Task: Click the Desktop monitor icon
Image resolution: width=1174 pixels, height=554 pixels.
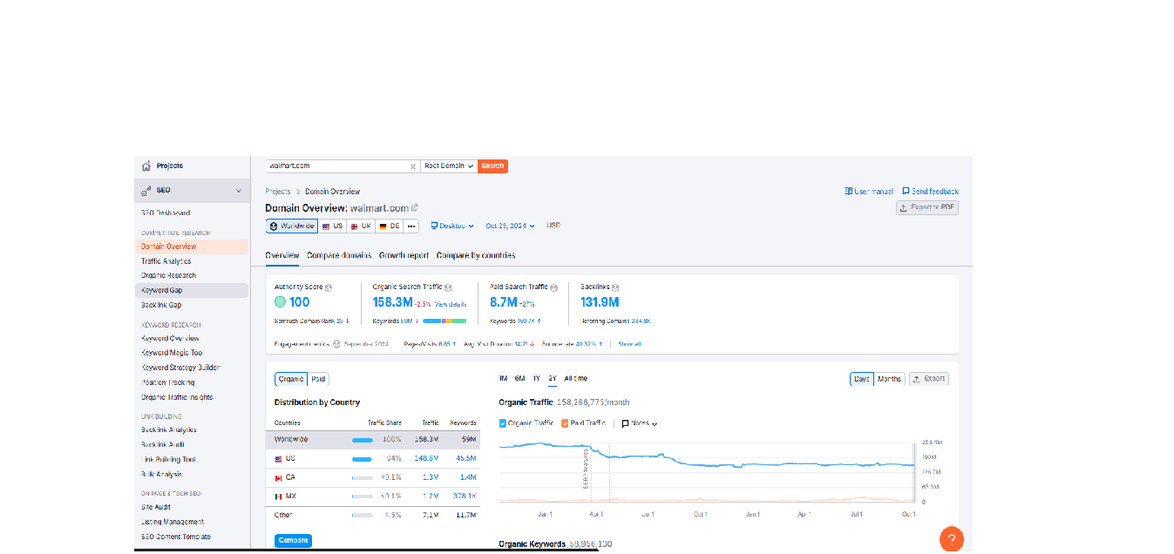Action: [434, 226]
